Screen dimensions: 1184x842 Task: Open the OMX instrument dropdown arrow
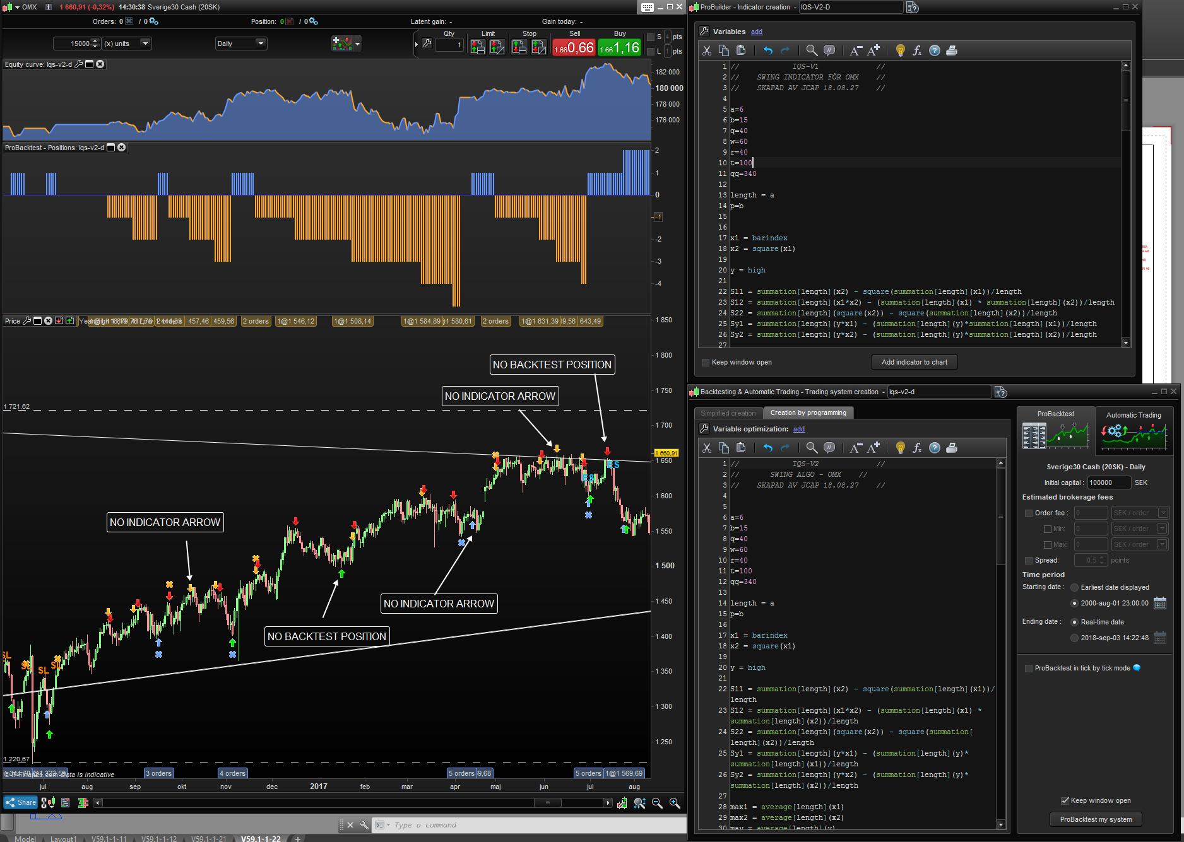[16, 7]
